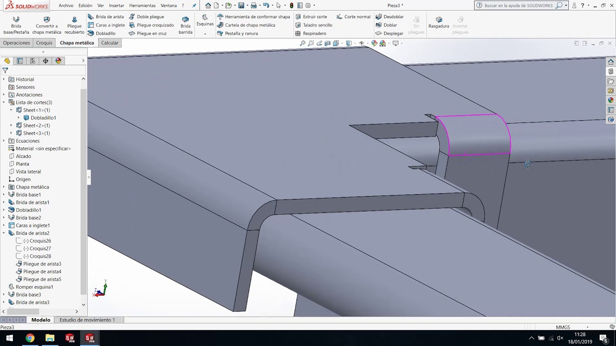616x346 pixels.
Task: Open the Ventana menu
Action: 168,6
